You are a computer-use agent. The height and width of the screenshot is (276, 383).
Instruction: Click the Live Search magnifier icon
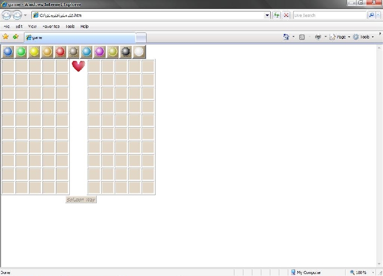(x=371, y=15)
